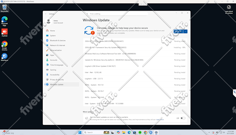Click the megaphone icon in More options
The image size is (236, 135).
(x=86, y=118)
